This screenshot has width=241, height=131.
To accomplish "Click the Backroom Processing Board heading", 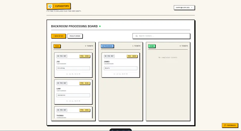I will point(74,26).
